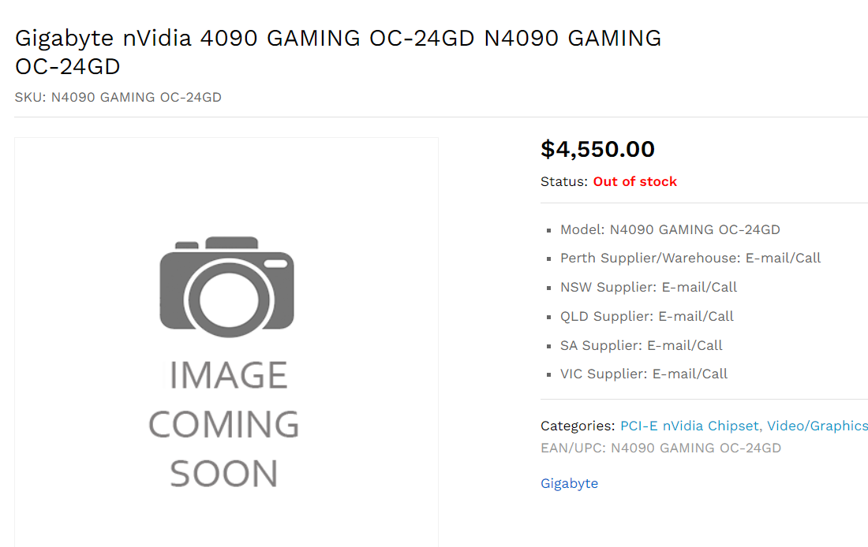The image size is (868, 547).
Task: Click the VIC Supplier line
Action: (644, 374)
